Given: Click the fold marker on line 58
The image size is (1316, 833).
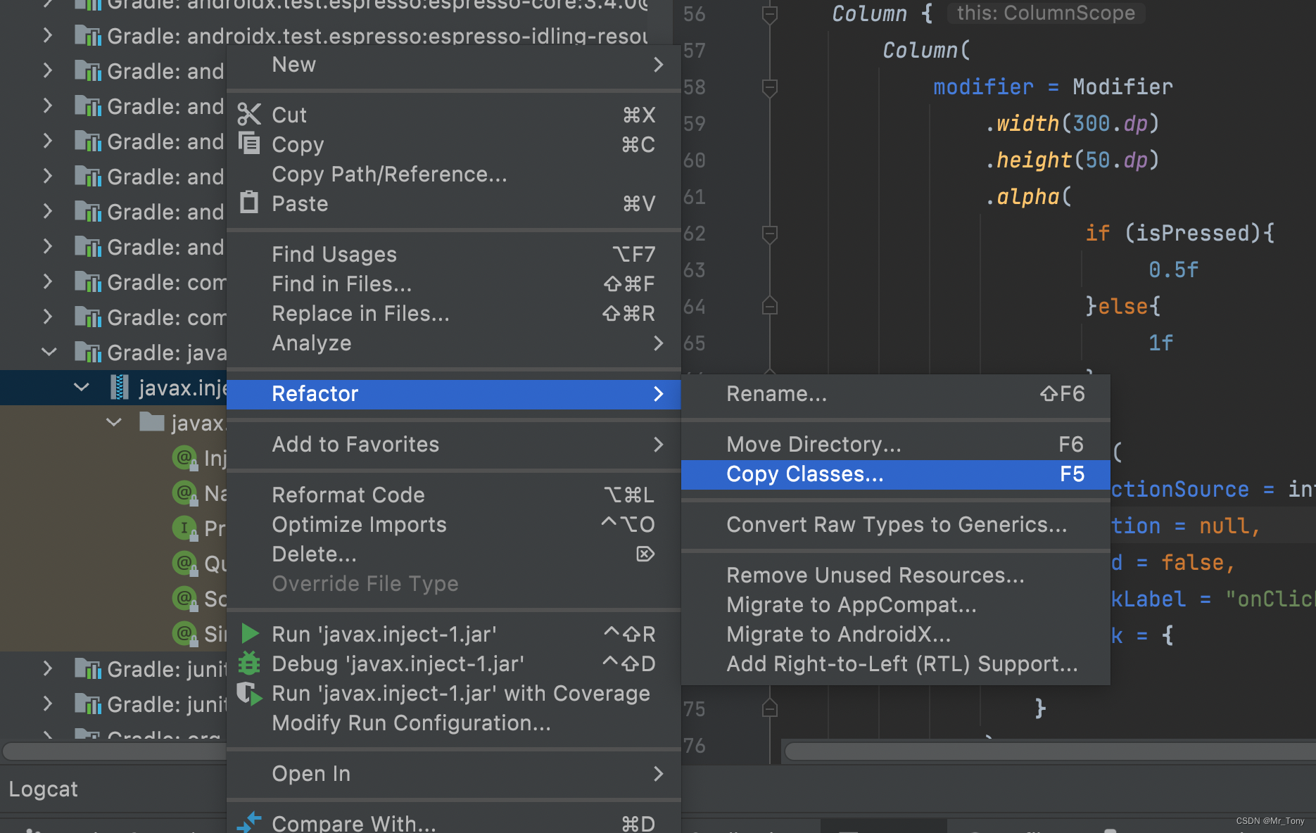Looking at the screenshot, I should (770, 87).
